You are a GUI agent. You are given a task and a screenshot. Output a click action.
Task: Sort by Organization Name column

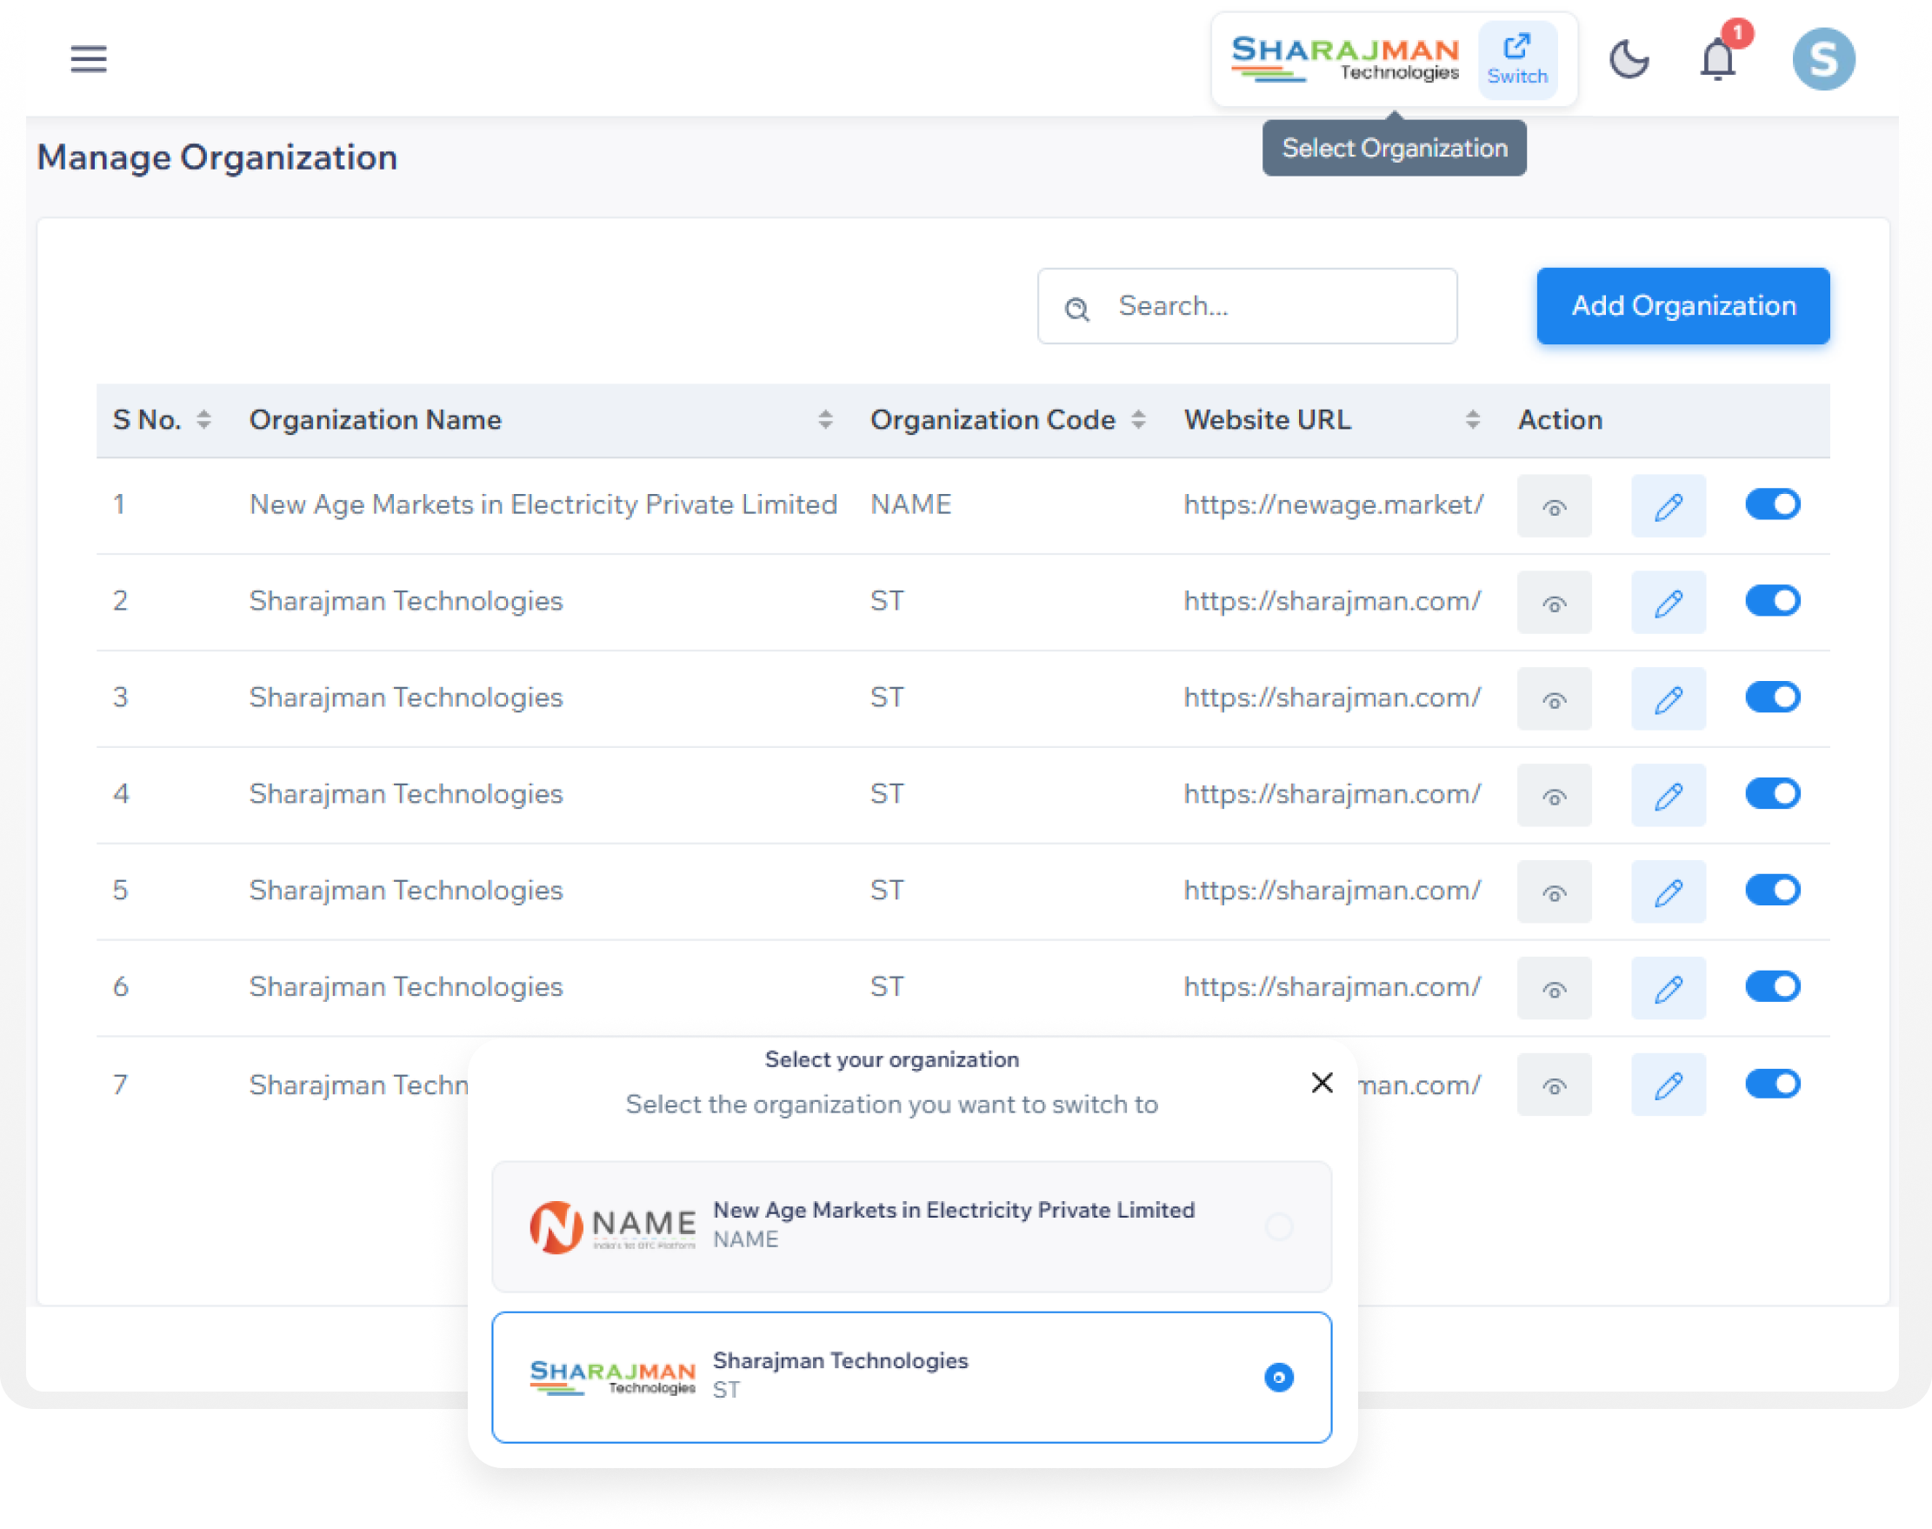point(825,419)
